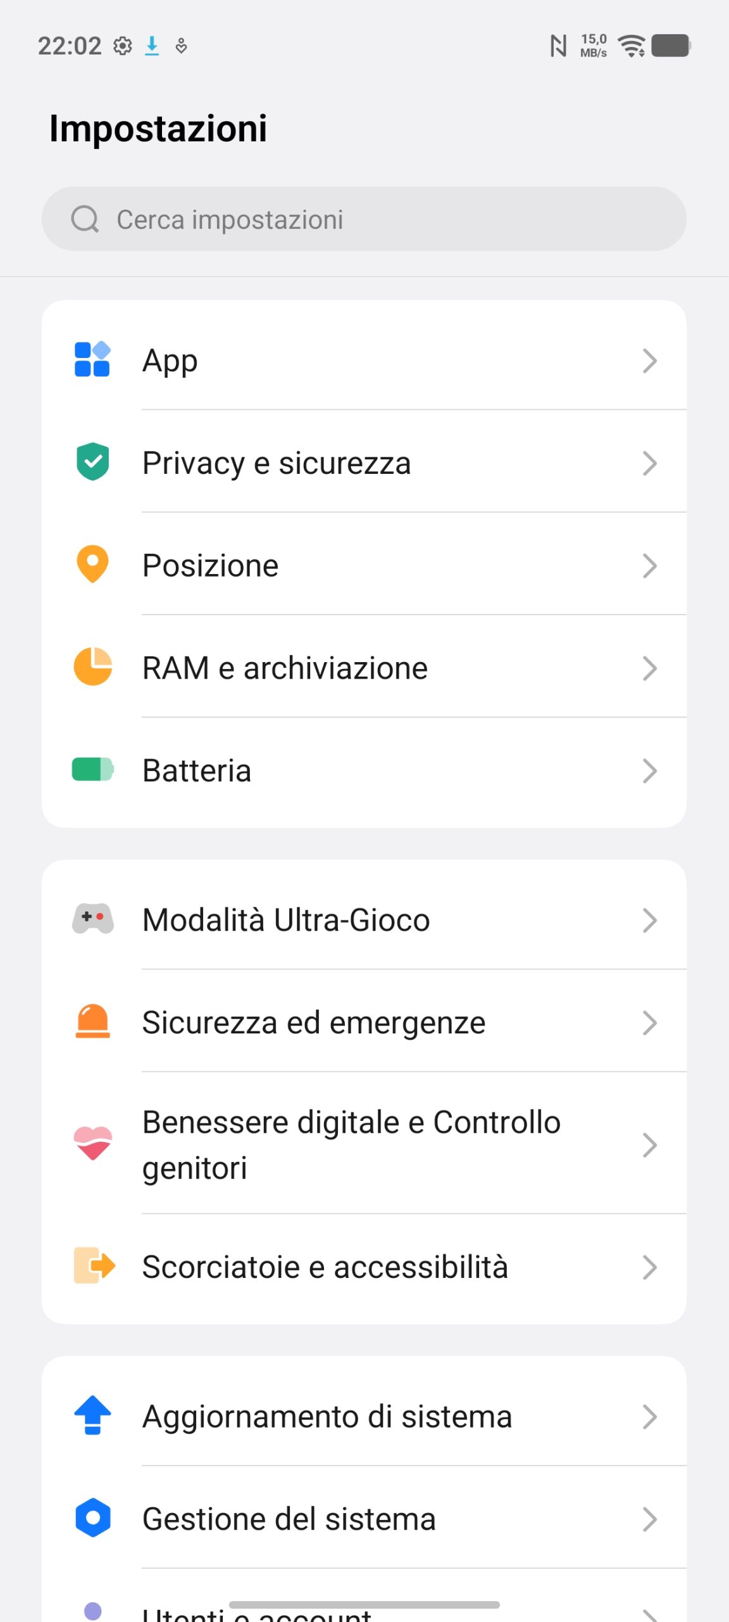Expand the Batteria row chevron
Viewport: 729px width, 1622px height.
pyautogui.click(x=649, y=771)
